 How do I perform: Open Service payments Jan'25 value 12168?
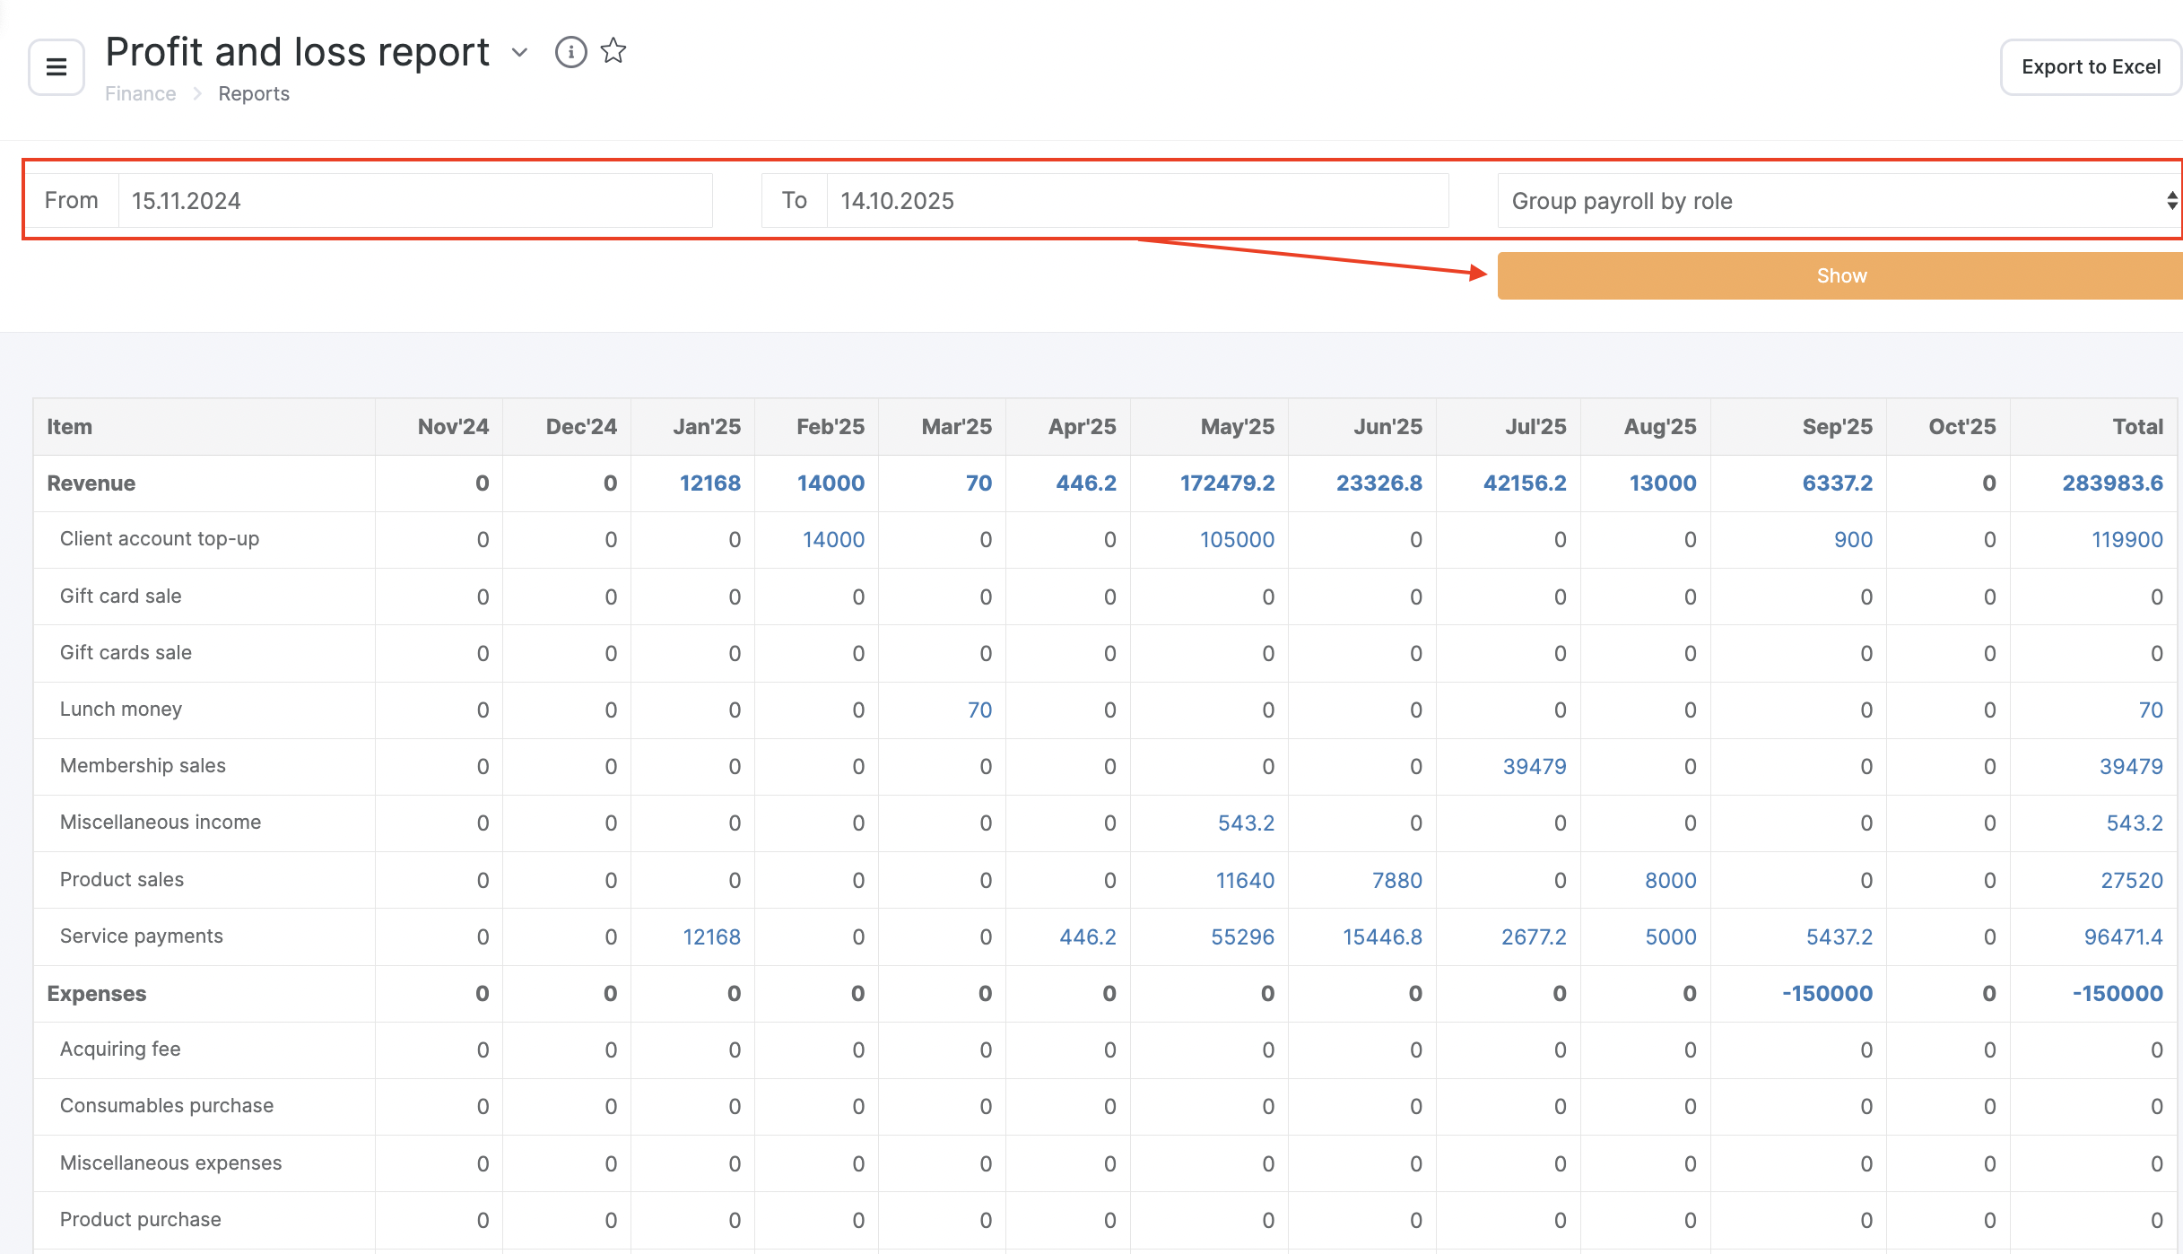(711, 937)
